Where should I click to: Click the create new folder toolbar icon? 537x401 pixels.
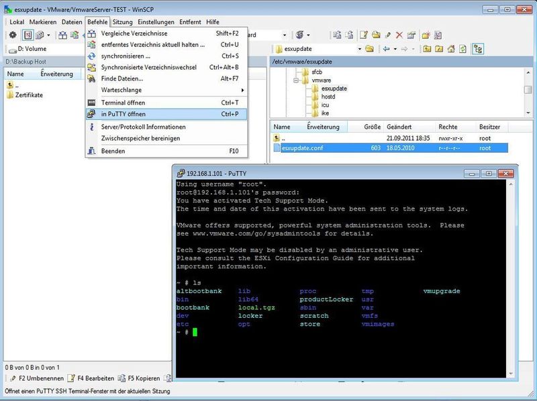tap(426, 35)
